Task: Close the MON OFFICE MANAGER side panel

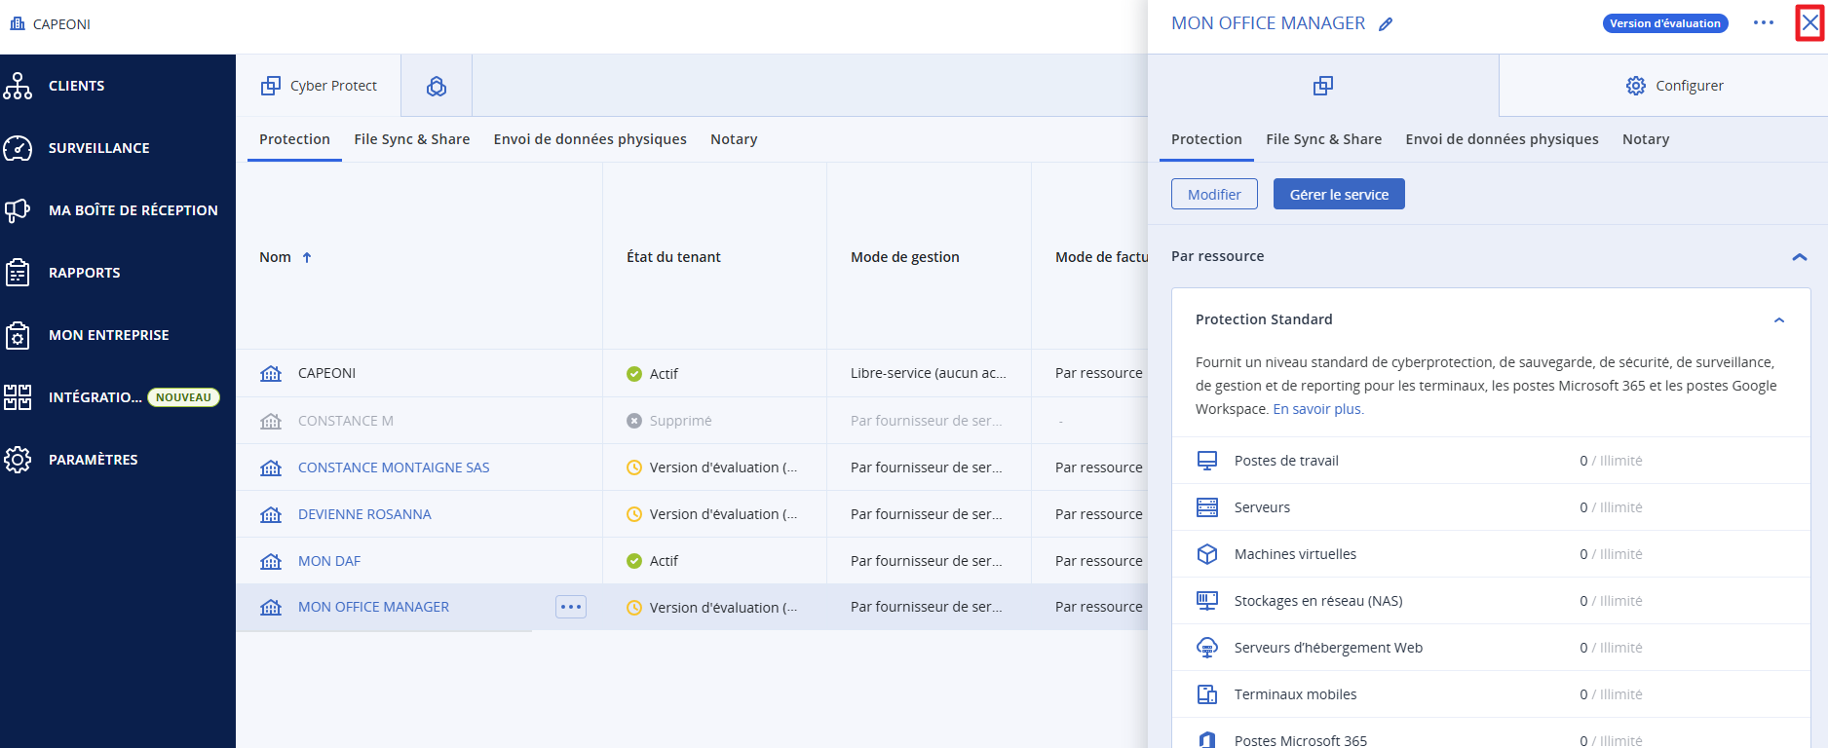Action: click(1809, 23)
